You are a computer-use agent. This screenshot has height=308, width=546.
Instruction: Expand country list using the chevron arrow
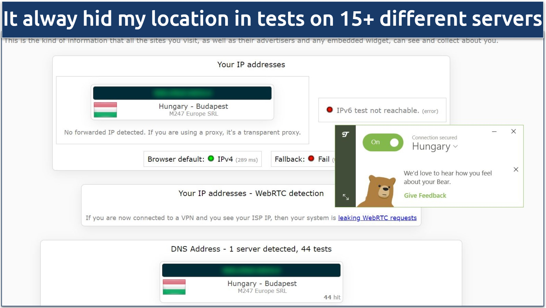456,147
